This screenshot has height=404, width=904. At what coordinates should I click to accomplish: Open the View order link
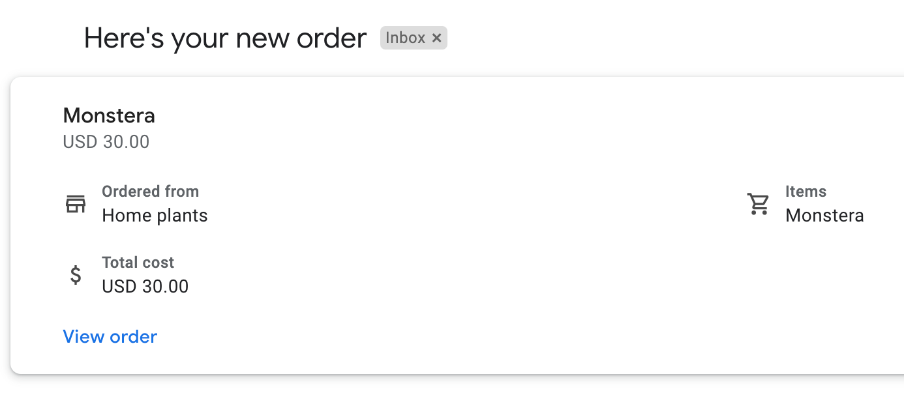point(110,336)
